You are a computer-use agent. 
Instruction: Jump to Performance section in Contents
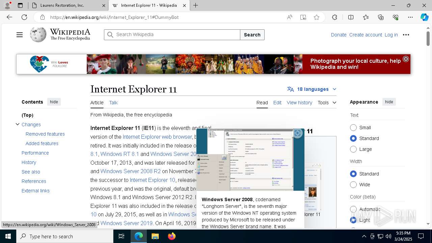pos(35,153)
